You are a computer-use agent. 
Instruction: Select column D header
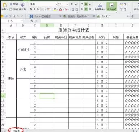tap(47, 25)
